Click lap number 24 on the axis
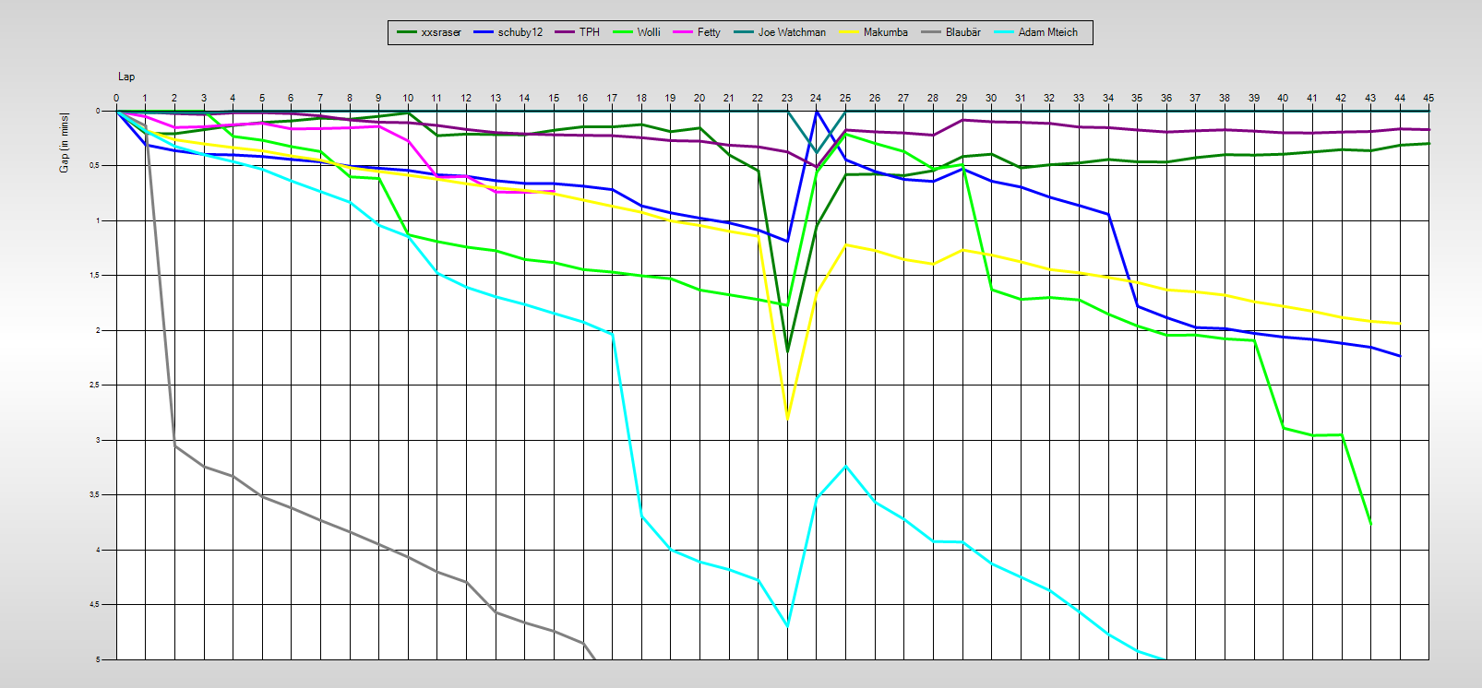The height and width of the screenshot is (688, 1482). (x=816, y=98)
